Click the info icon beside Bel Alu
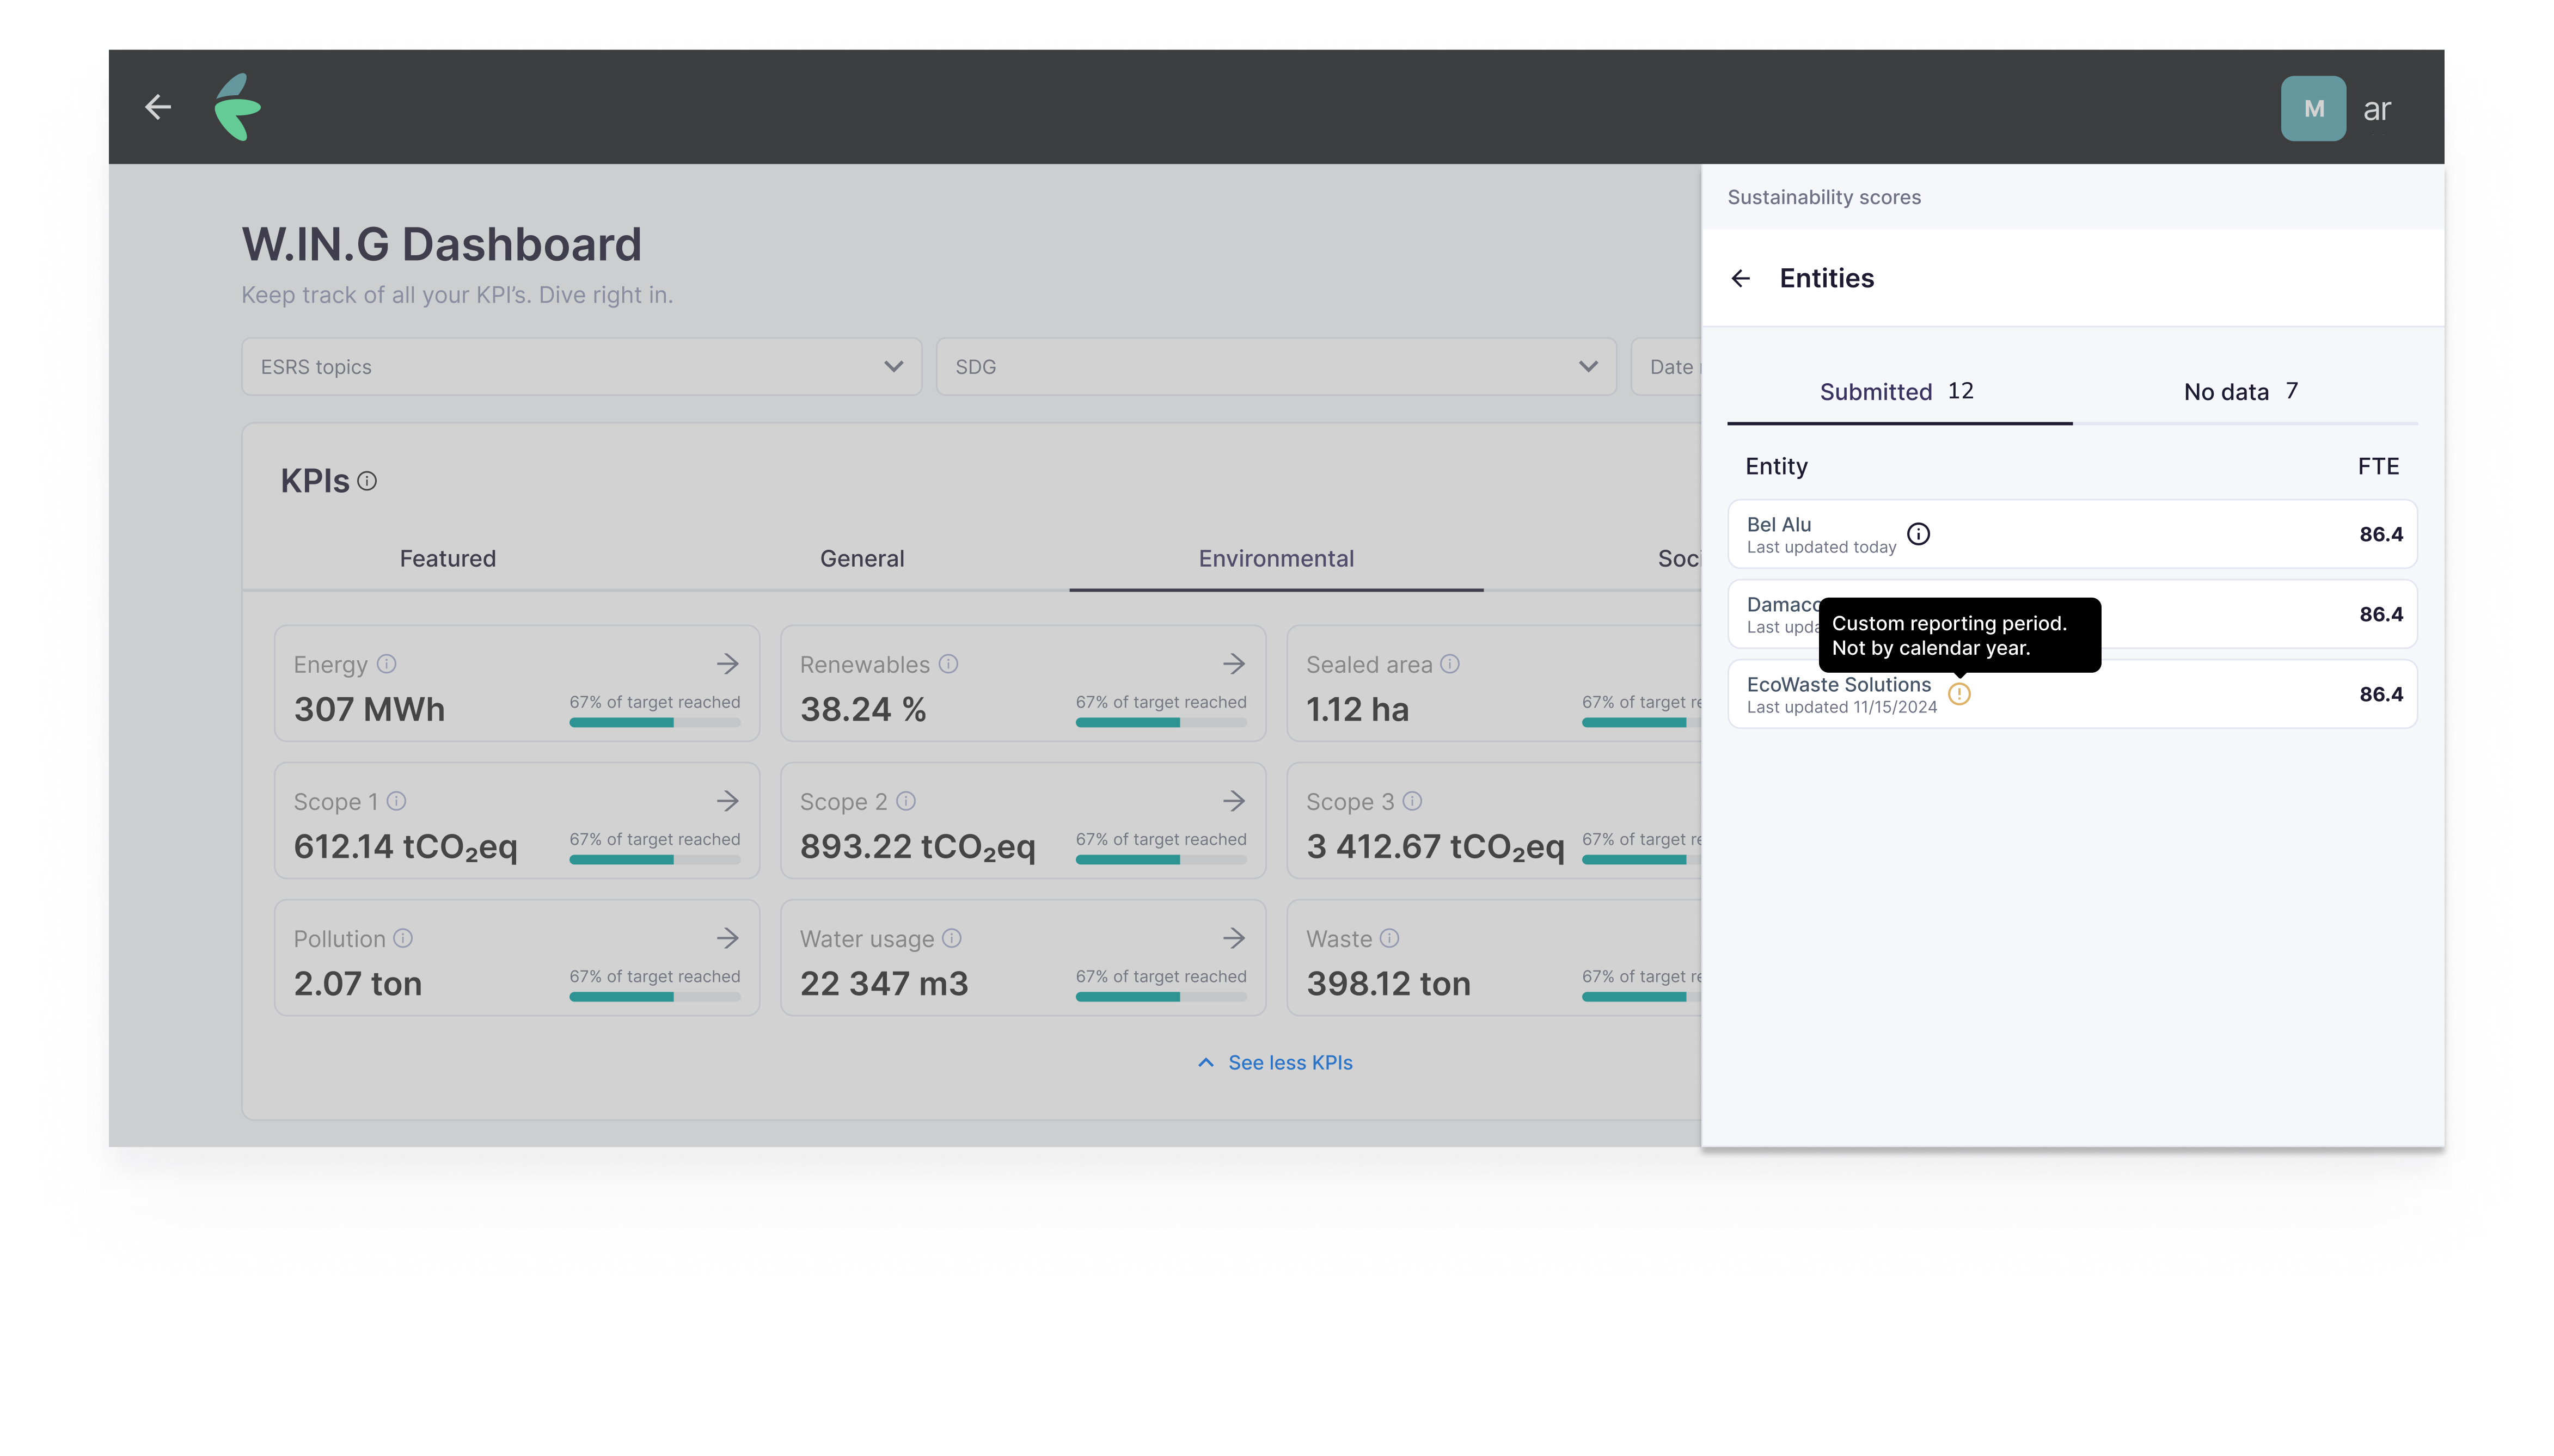The width and height of the screenshot is (2554, 1456). click(x=1919, y=533)
